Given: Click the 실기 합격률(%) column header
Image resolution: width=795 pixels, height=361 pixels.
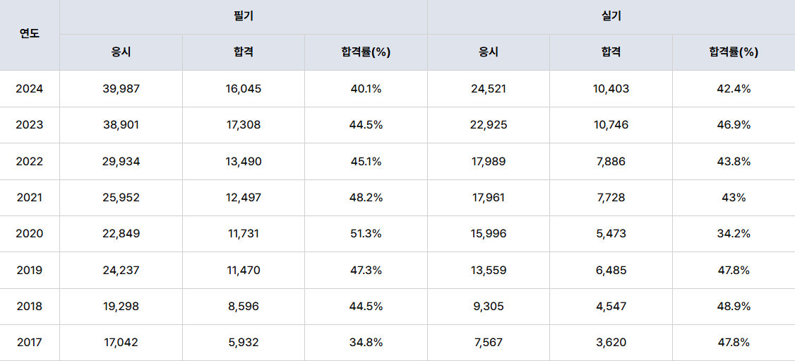Looking at the screenshot, I should tap(734, 52).
